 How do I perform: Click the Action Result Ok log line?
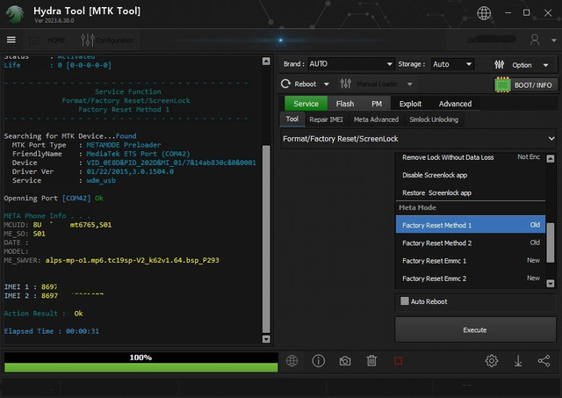point(43,314)
